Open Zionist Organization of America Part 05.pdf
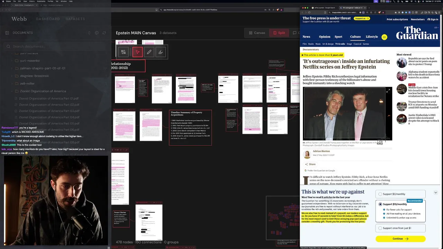This screenshot has width=443, height=249. [49, 123]
